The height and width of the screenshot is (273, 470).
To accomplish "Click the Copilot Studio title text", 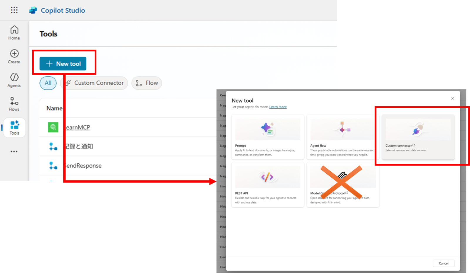I will (63, 10).
